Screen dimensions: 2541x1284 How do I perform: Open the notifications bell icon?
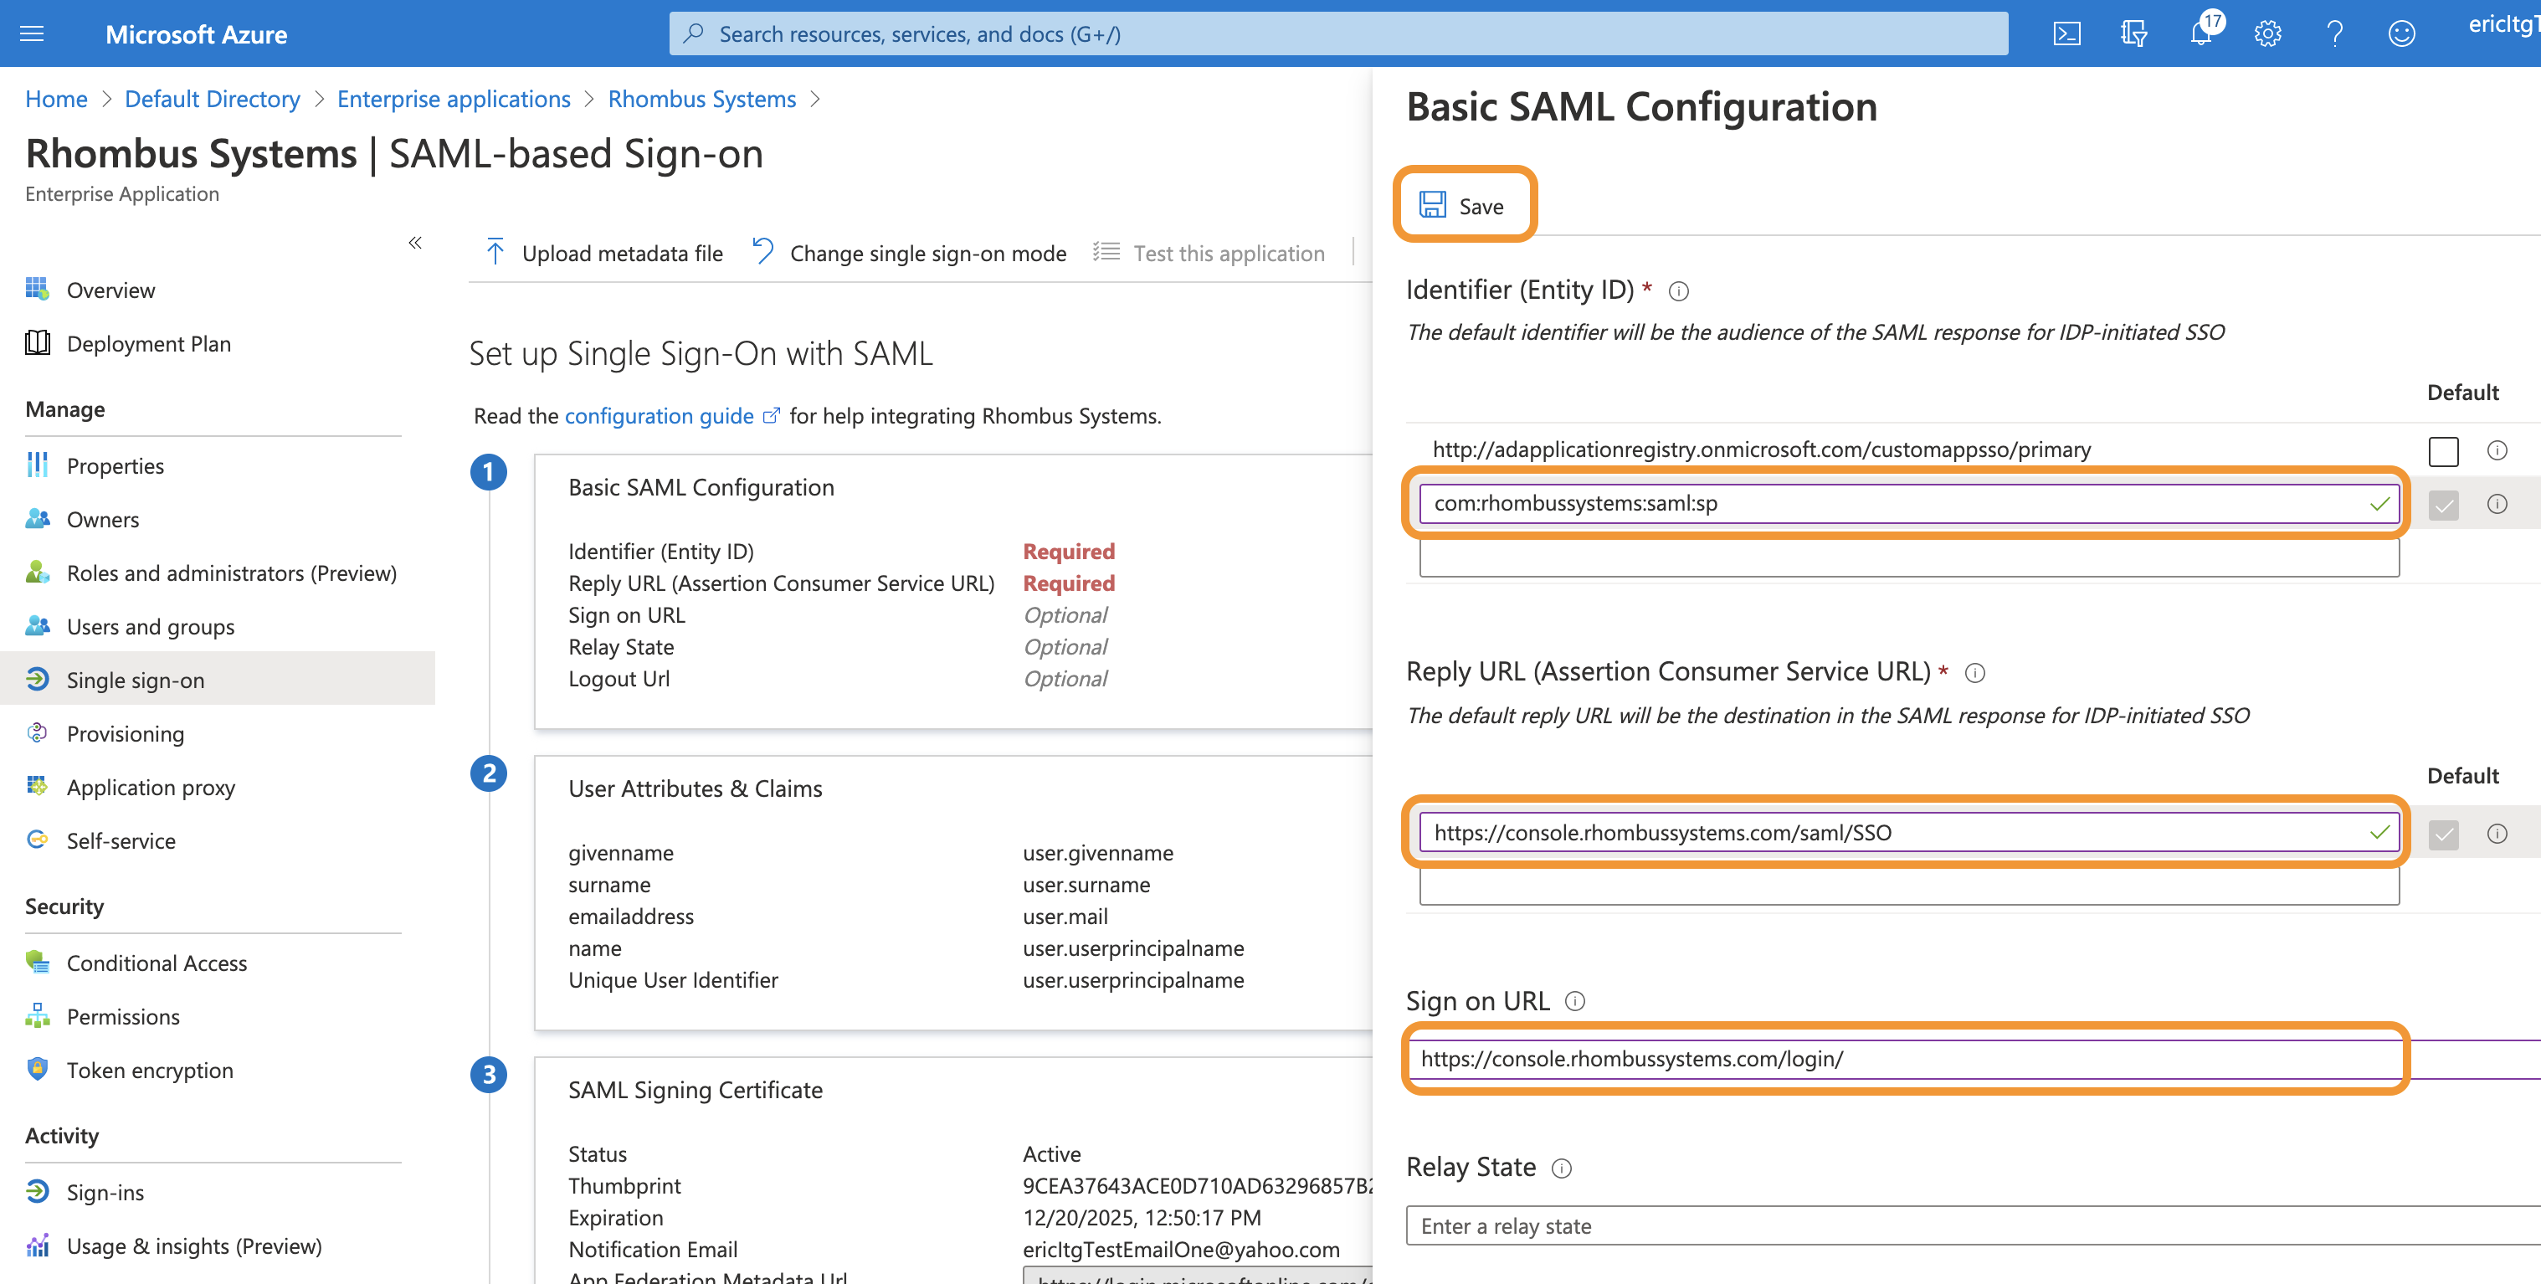pos(2200,34)
